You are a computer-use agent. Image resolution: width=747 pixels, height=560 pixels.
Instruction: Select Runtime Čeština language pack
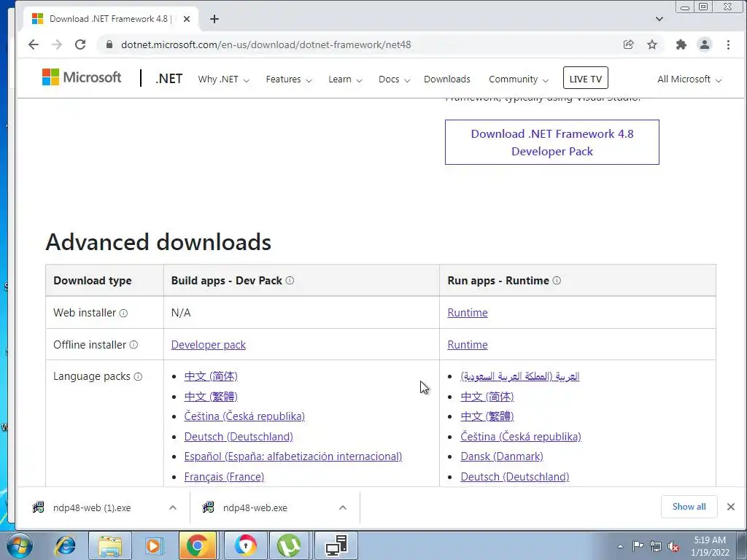521,437
